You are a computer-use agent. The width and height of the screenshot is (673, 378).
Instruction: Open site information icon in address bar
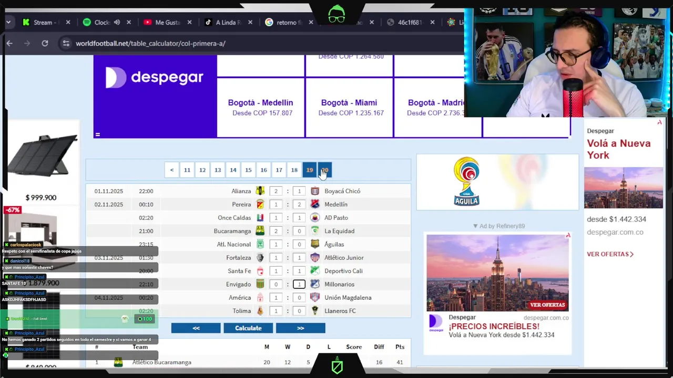pyautogui.click(x=66, y=44)
